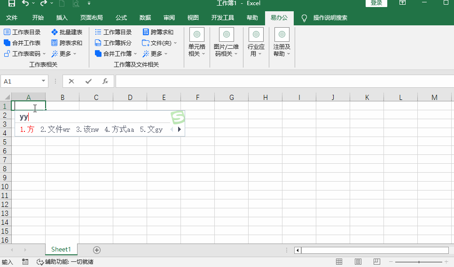Choose IME candidate 1 方
This screenshot has height=267, width=454.
click(27, 130)
